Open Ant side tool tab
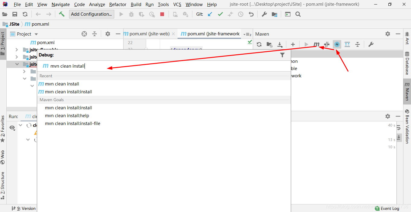The width and height of the screenshot is (411, 212). (407, 38)
